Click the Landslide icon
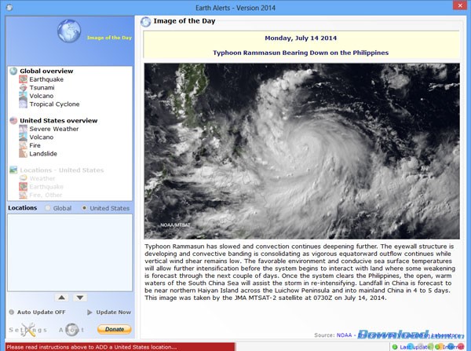 (x=23, y=154)
